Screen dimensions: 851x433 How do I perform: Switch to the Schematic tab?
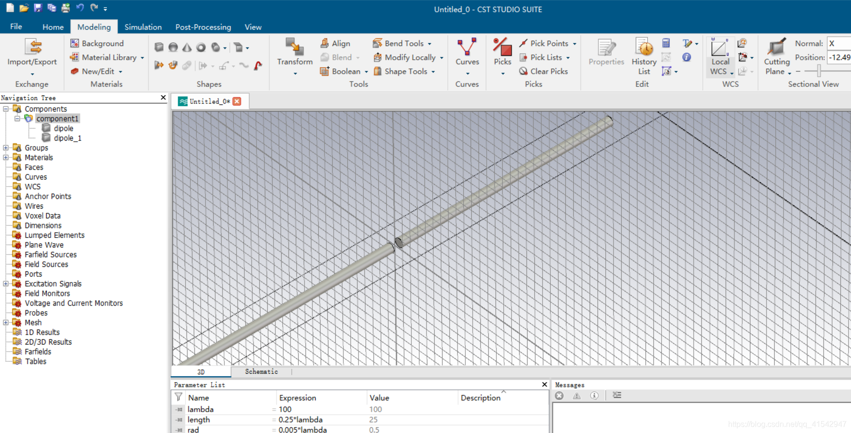261,371
